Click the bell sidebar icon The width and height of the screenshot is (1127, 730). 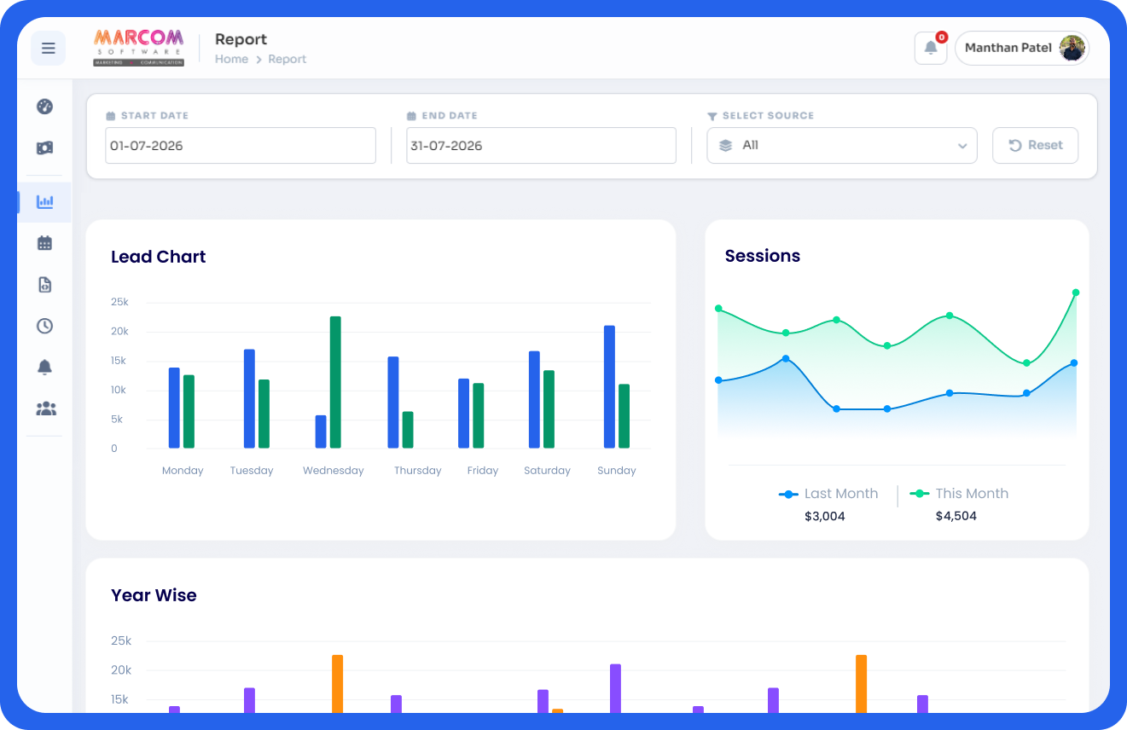pyautogui.click(x=45, y=368)
